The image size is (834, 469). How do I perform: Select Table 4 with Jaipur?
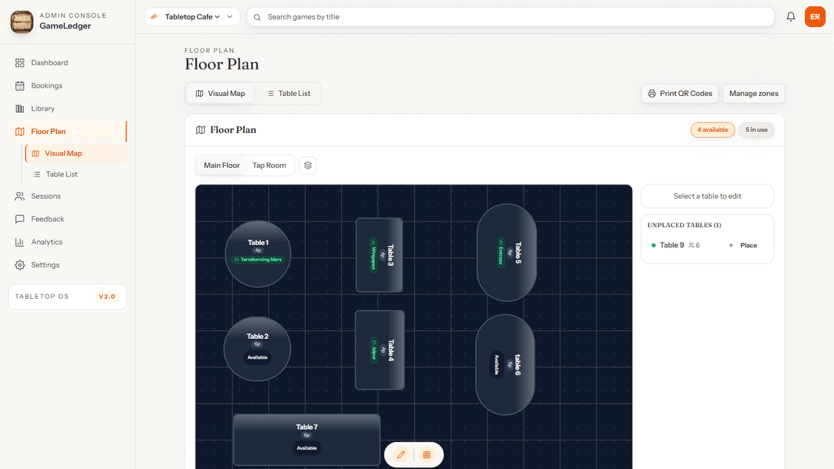(x=379, y=349)
